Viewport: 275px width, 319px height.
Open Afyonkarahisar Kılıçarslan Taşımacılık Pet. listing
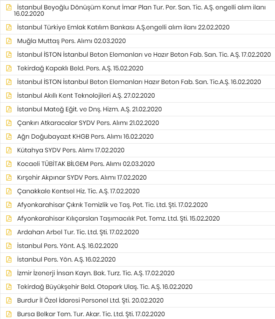click(x=119, y=218)
